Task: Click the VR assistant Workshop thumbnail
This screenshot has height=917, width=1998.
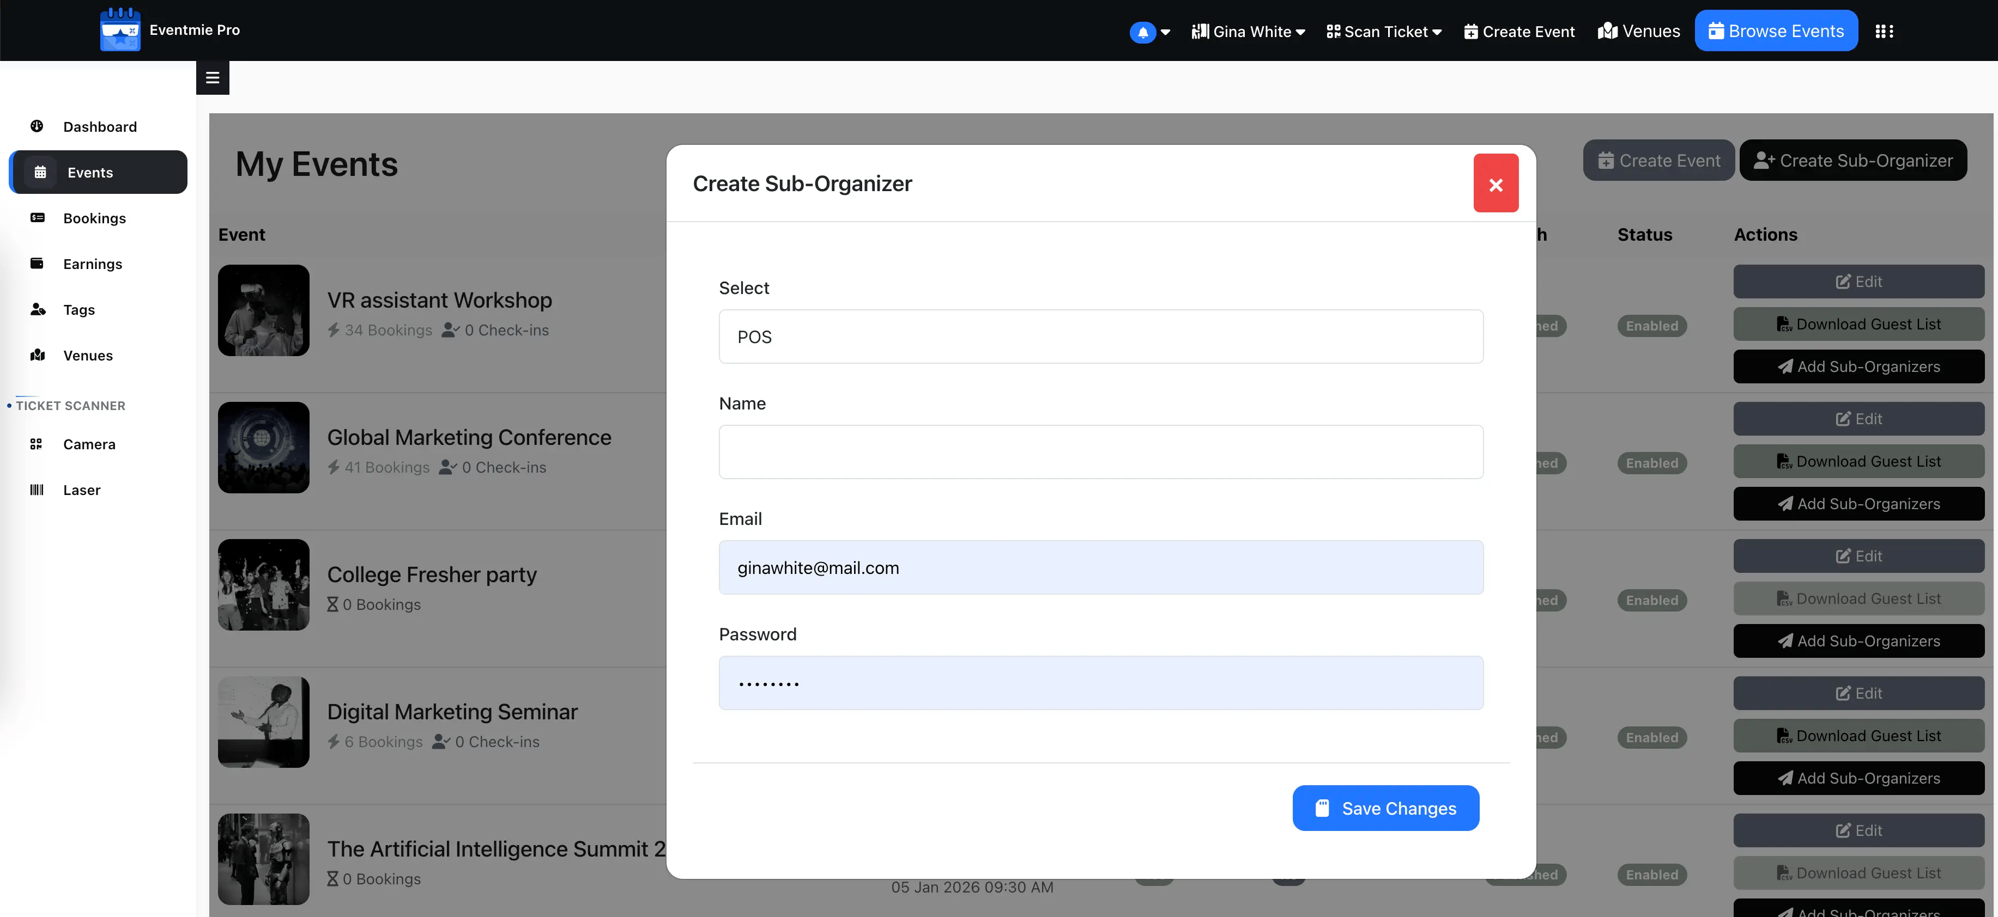Action: pos(263,311)
